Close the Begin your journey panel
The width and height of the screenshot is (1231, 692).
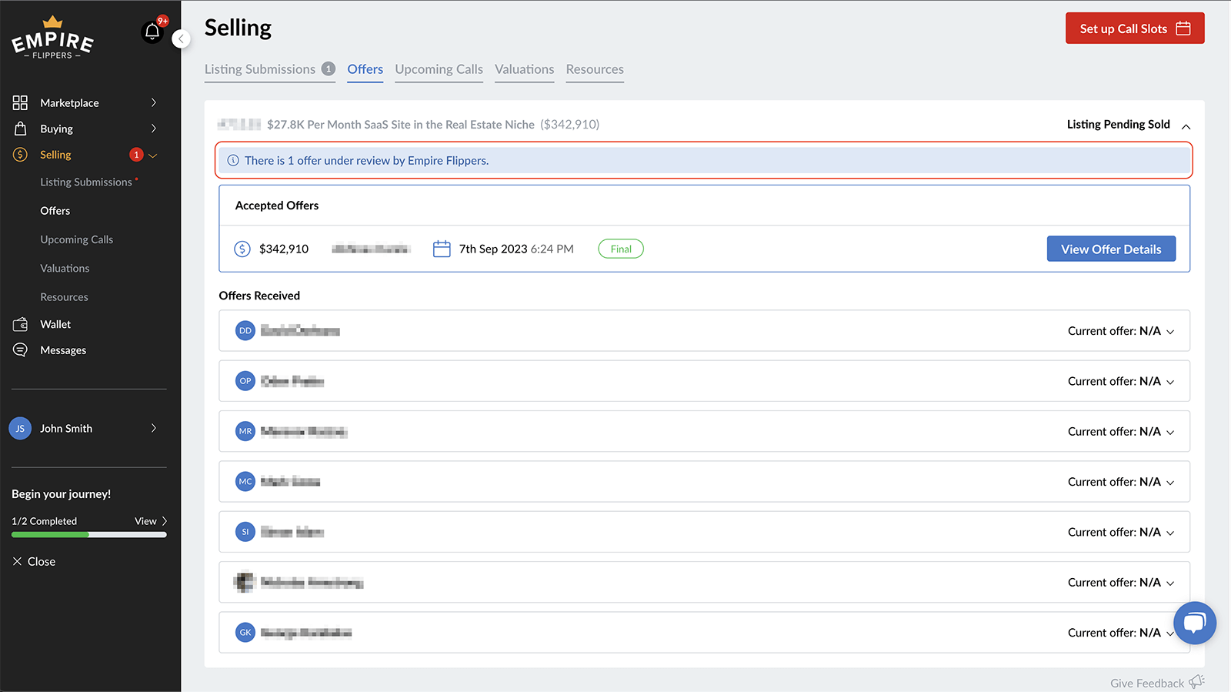(34, 562)
